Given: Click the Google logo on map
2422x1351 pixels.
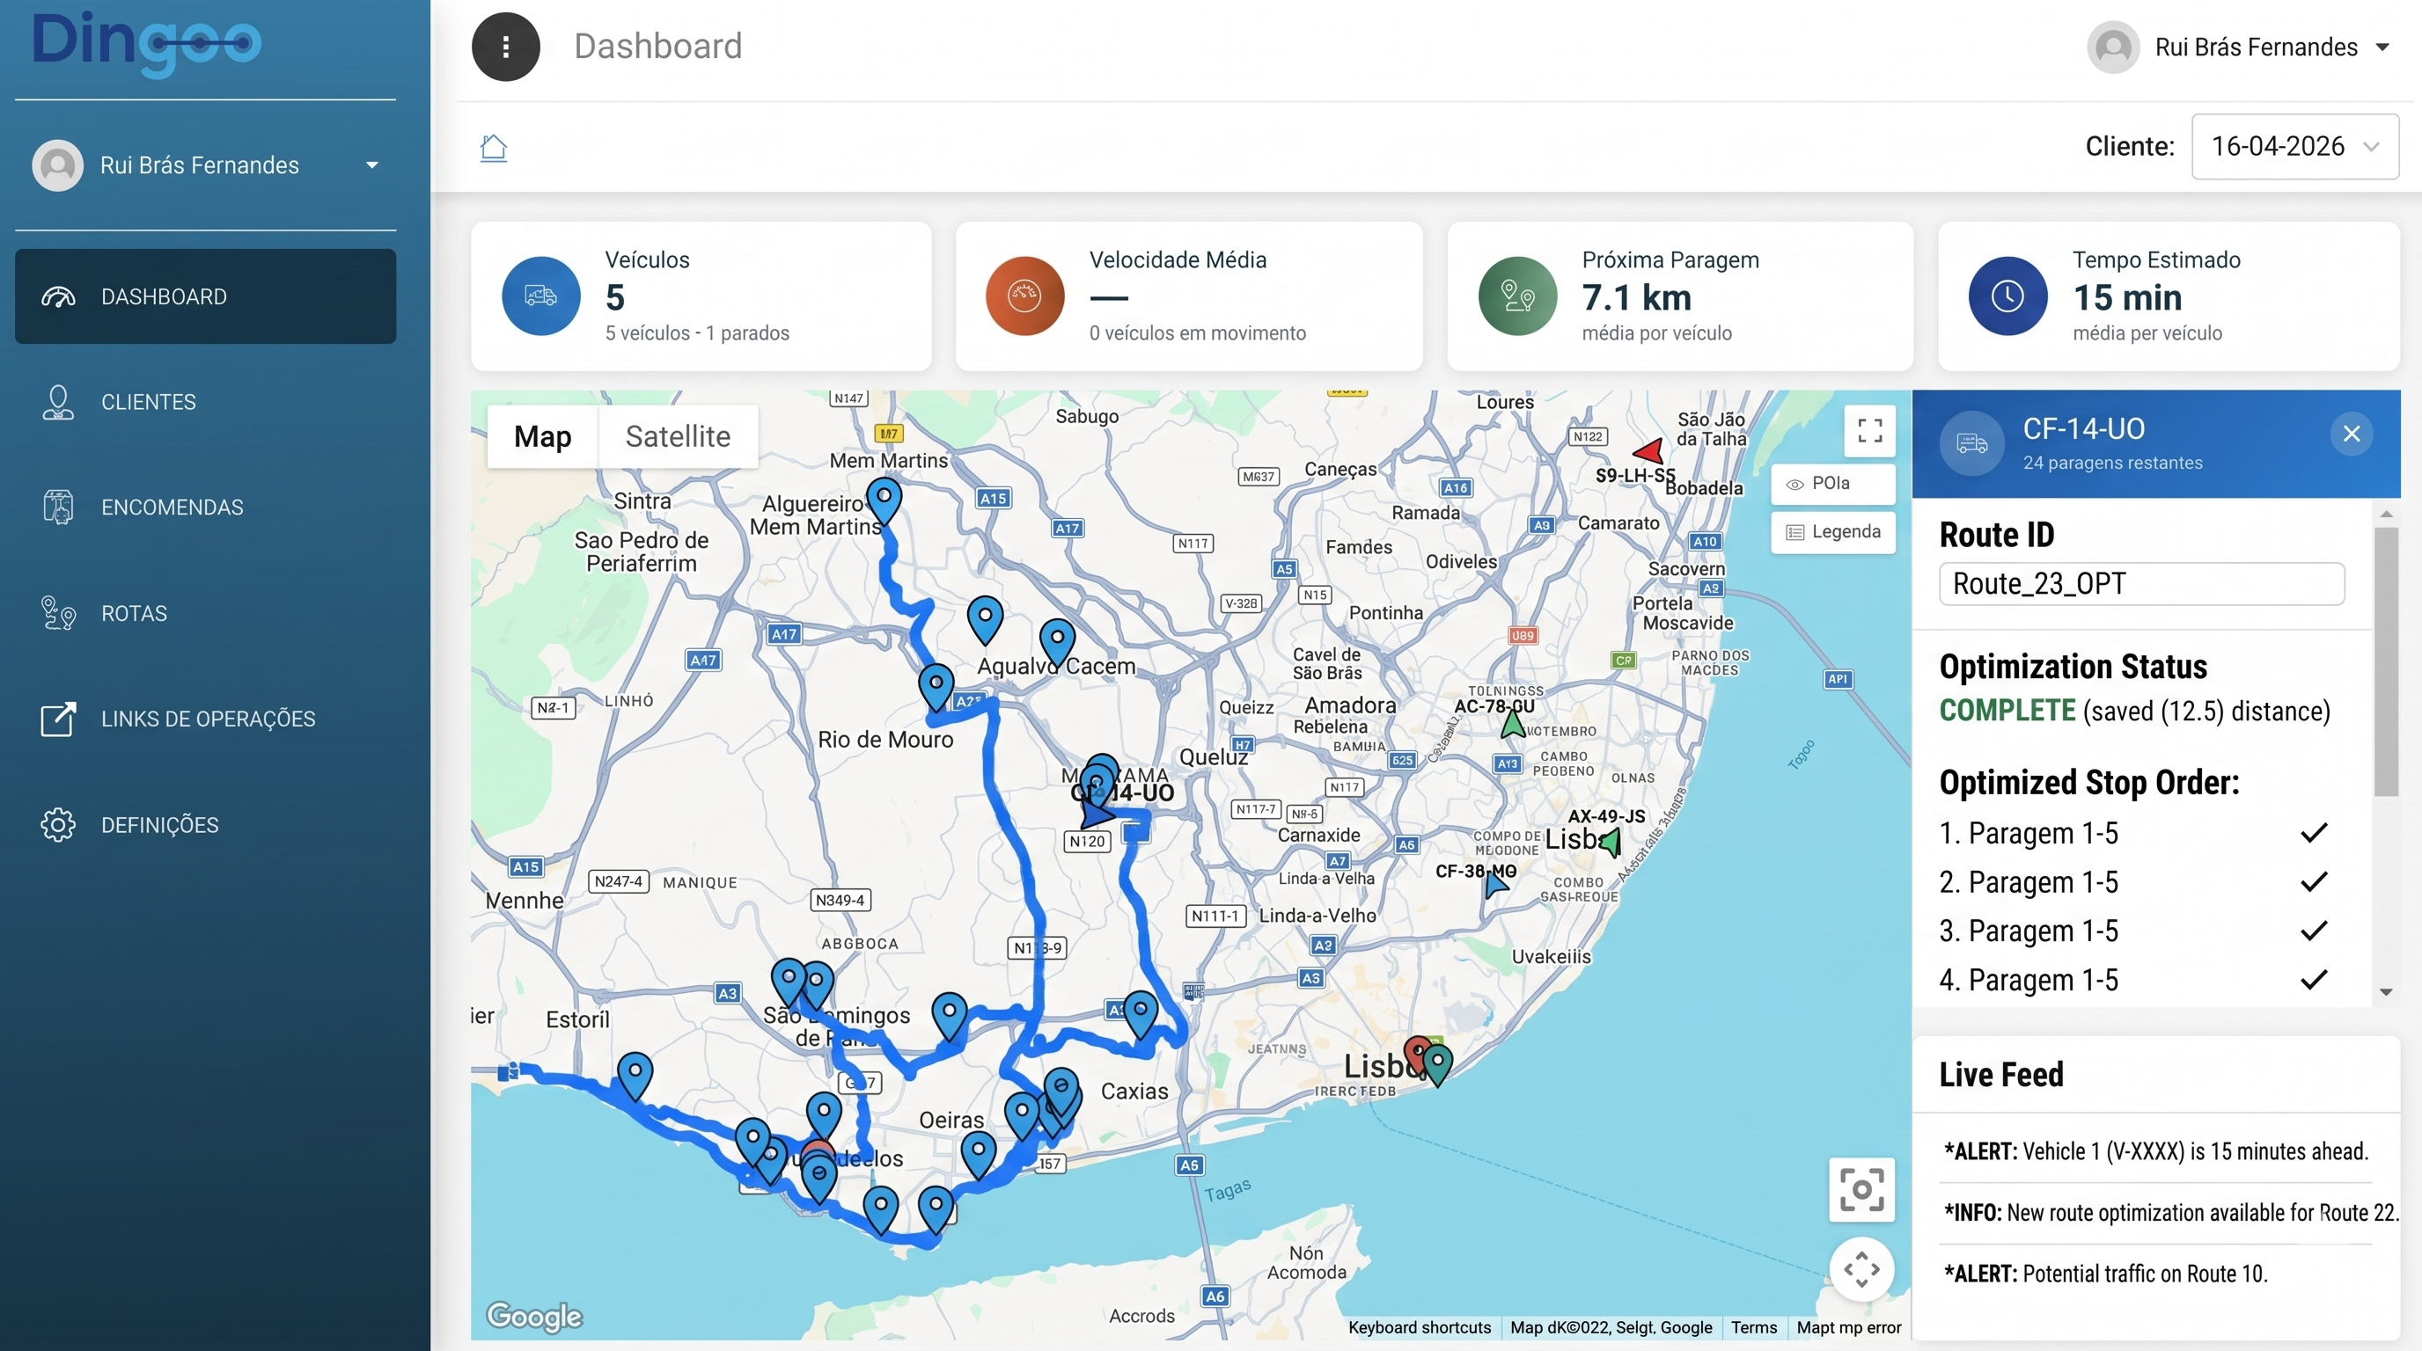Looking at the screenshot, I should tap(534, 1316).
